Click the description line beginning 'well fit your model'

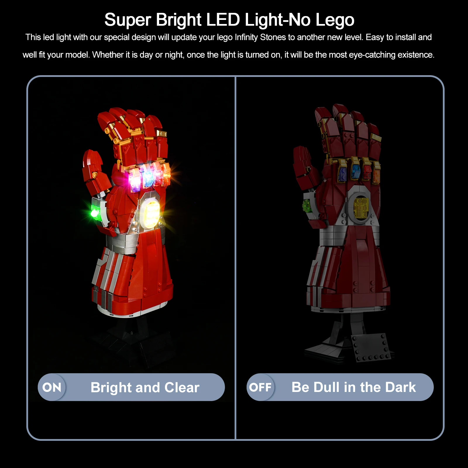pos(228,55)
